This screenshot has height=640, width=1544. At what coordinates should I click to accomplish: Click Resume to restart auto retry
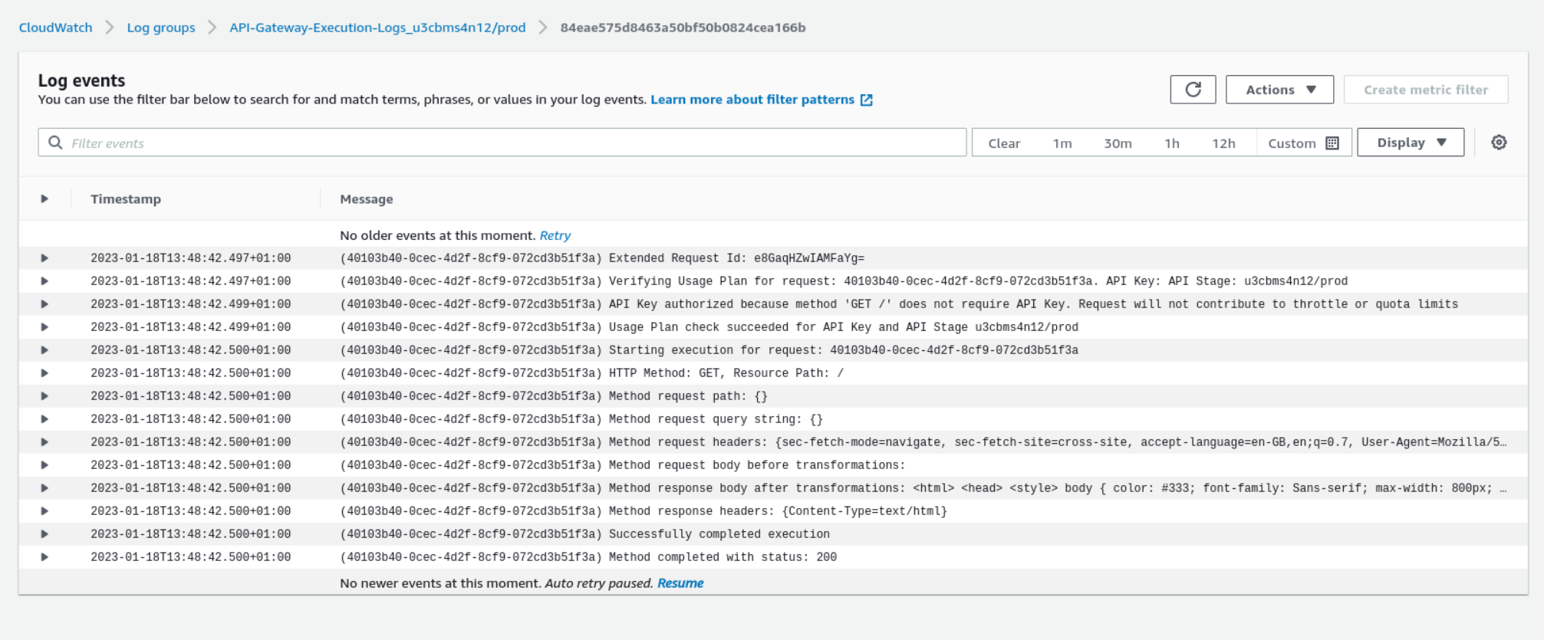click(x=680, y=583)
